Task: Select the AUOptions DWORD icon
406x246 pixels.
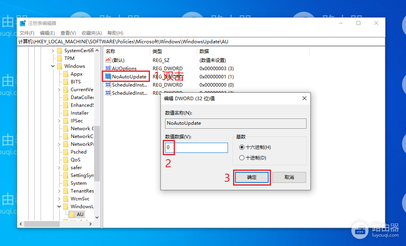Action: [x=108, y=68]
